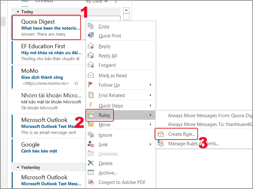The image size is (253, 189).
Task: Click the Copy icon in the context menu
Action: tap(91, 26)
